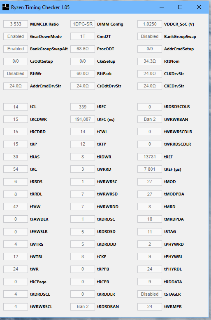This screenshot has height=320, width=211.
Task: Click the BankGroupSwap Disabled field
Action: (x=150, y=36)
